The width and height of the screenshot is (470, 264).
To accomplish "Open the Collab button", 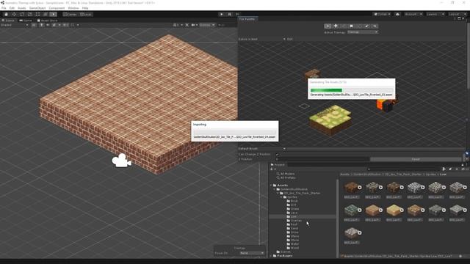I will point(382,14).
